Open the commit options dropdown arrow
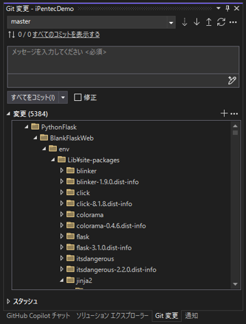Image resolution: width=246 pixels, height=324 pixels. click(x=63, y=98)
